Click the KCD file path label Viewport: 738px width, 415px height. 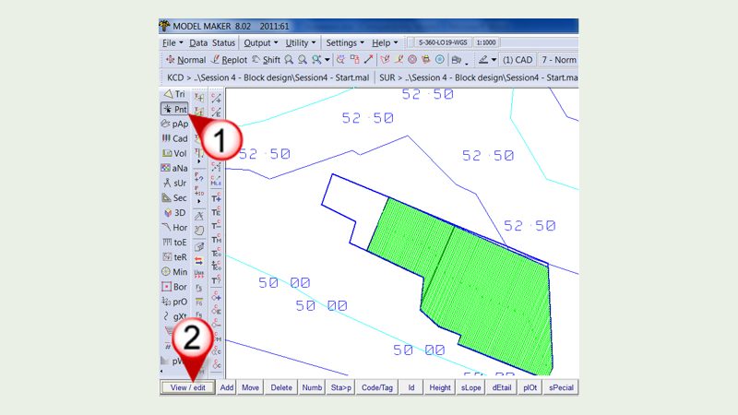tap(268, 77)
